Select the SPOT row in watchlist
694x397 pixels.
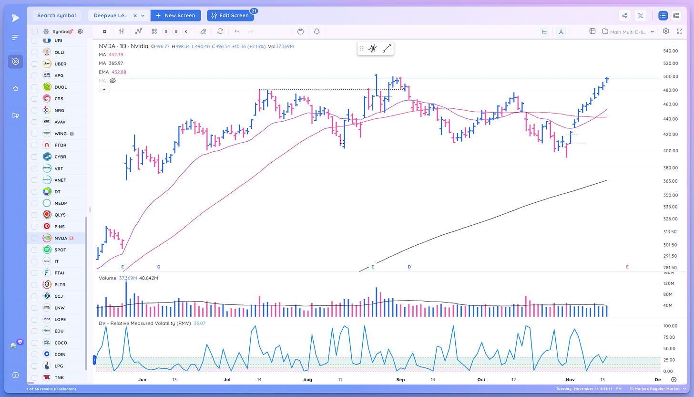(57, 250)
